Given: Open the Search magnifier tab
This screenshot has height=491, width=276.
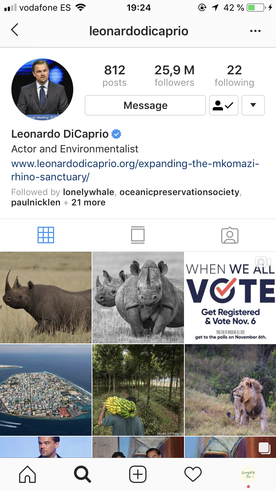Looking at the screenshot, I should point(82,474).
